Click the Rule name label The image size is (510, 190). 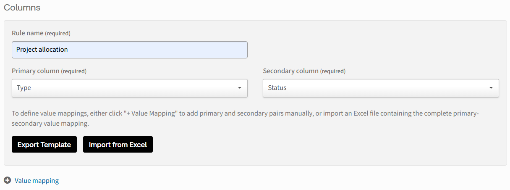(x=27, y=33)
